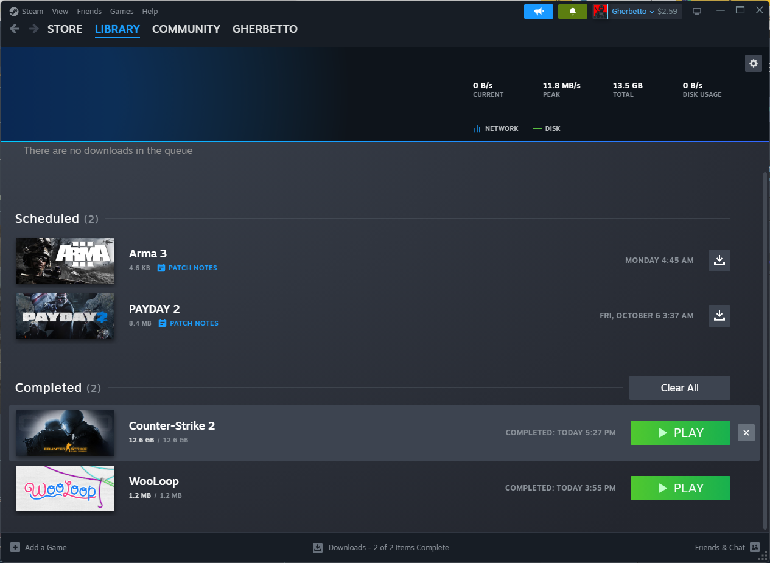Screen dimensions: 770x563
Task: Click the 13.5 GB TOTAL value
Action: (x=628, y=86)
